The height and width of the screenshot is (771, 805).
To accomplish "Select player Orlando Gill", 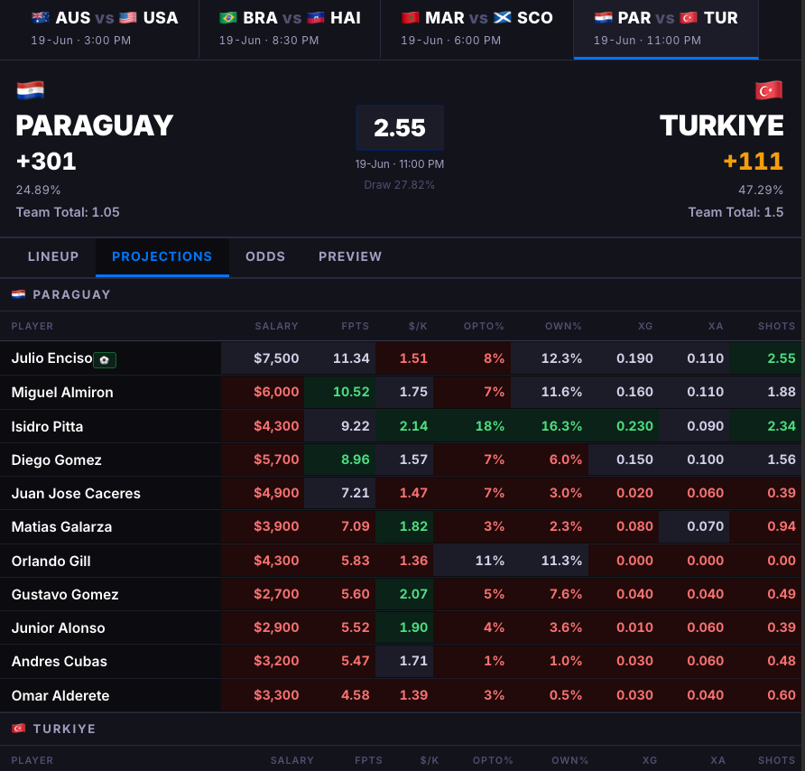I will [x=51, y=561].
